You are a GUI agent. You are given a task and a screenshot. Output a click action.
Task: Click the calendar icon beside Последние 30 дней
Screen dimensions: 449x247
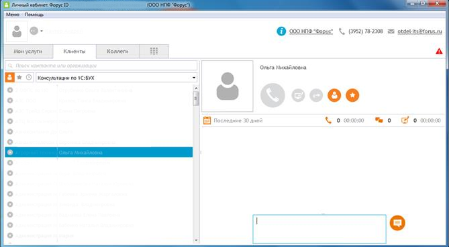pos(207,120)
